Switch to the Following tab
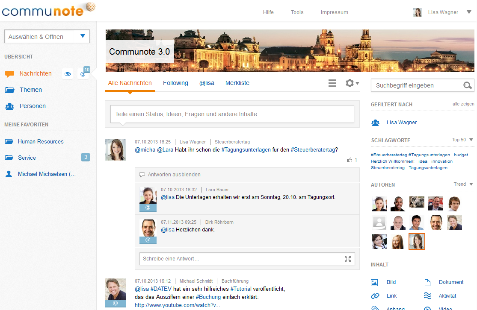This screenshot has width=477, height=310. (x=175, y=83)
